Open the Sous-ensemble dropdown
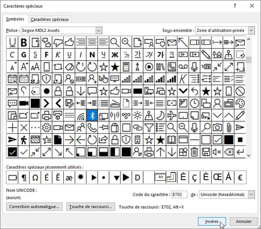 click(x=251, y=30)
